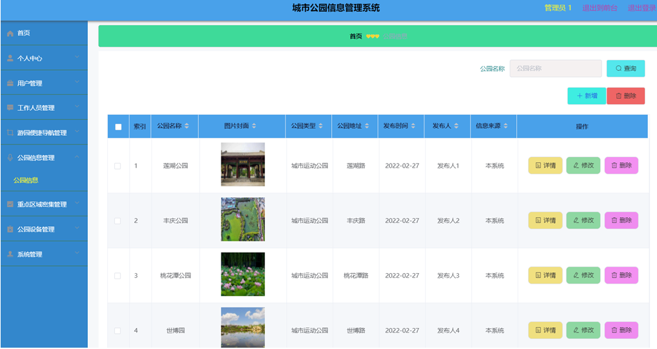Screen dimensions: 657x349
Task: Click the icon beside 游园便捷导航管理
Action: 10,133
